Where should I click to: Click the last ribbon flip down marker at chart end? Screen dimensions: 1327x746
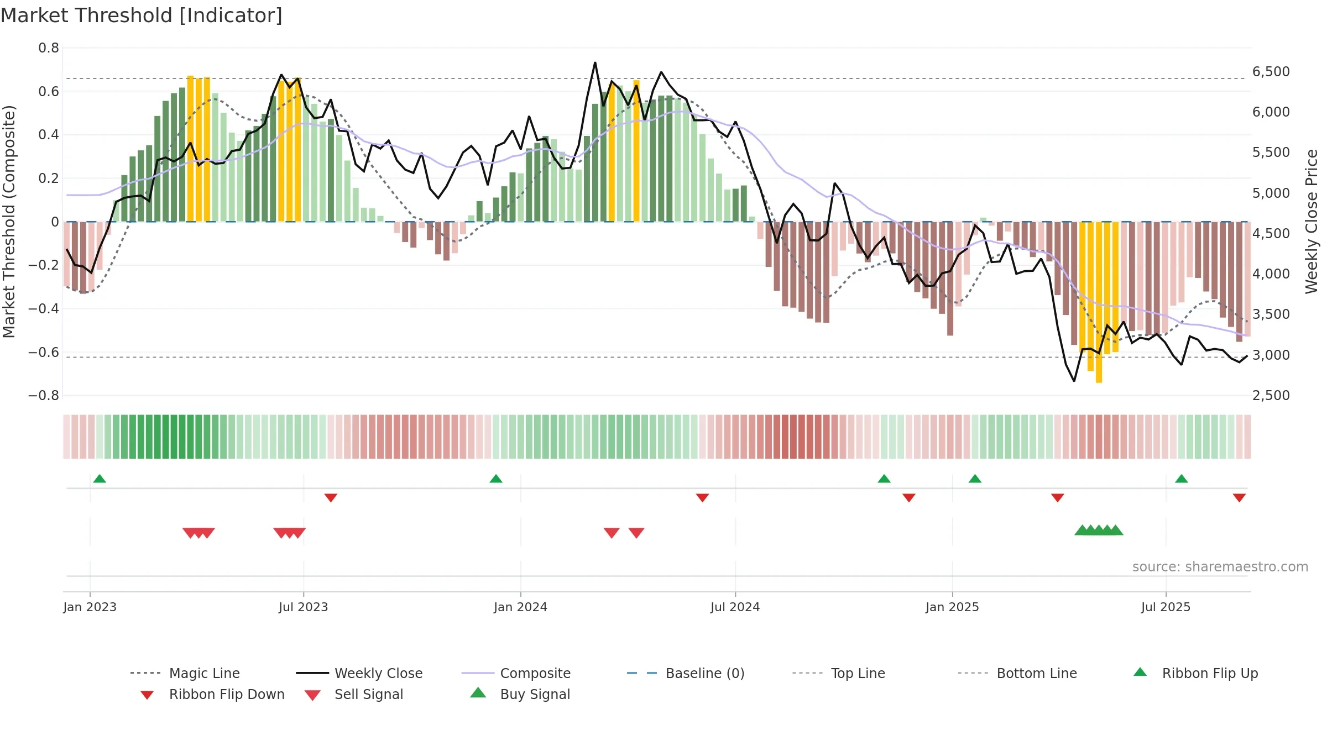coord(1239,498)
